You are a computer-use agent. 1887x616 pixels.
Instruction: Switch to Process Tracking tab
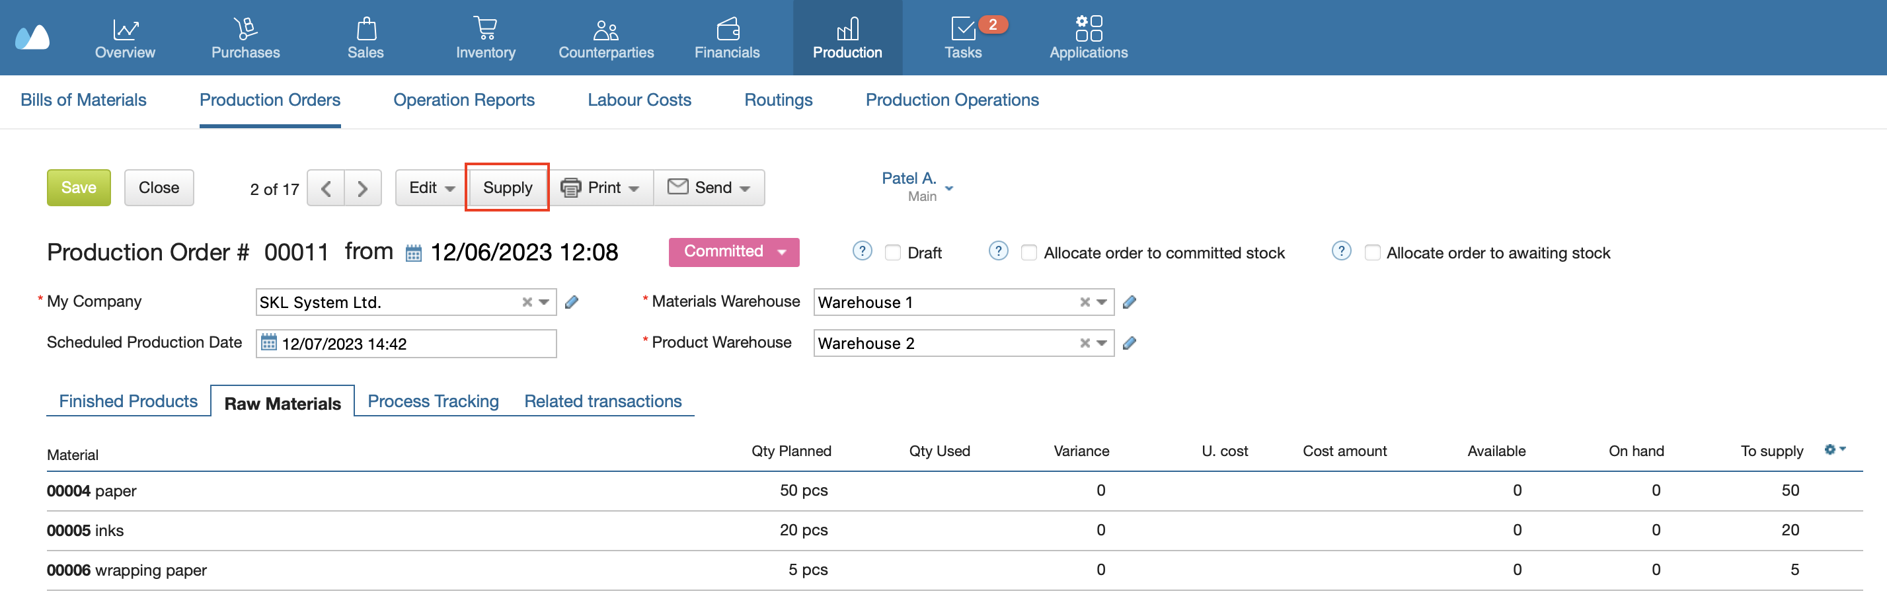click(x=433, y=401)
